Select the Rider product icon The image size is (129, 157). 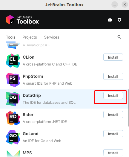click(13, 118)
